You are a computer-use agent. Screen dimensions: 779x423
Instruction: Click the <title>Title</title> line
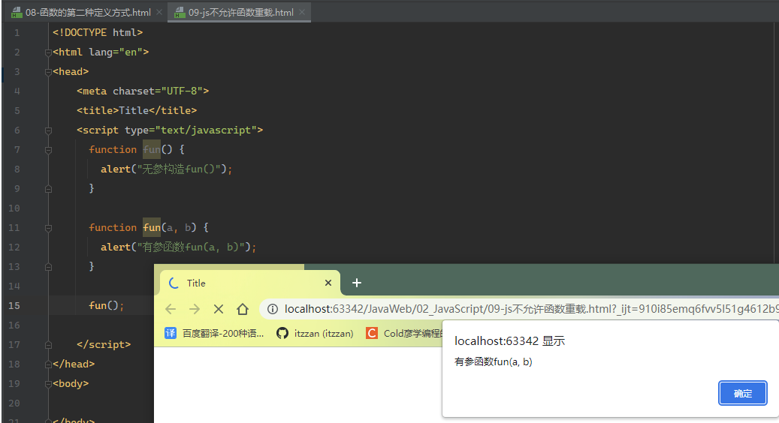137,110
